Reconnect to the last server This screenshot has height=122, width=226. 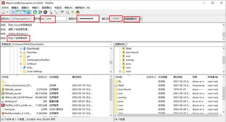56,12
